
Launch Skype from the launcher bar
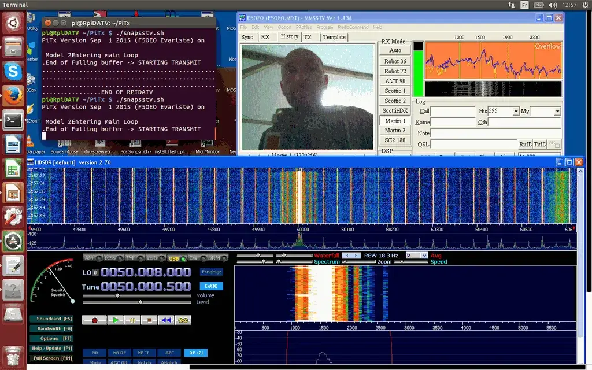click(13, 72)
